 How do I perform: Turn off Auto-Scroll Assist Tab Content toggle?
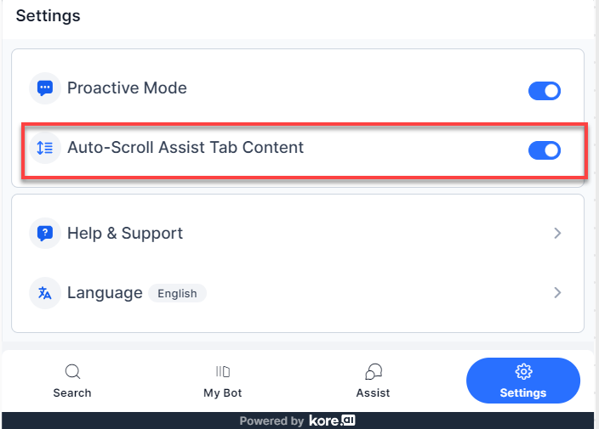click(x=545, y=150)
